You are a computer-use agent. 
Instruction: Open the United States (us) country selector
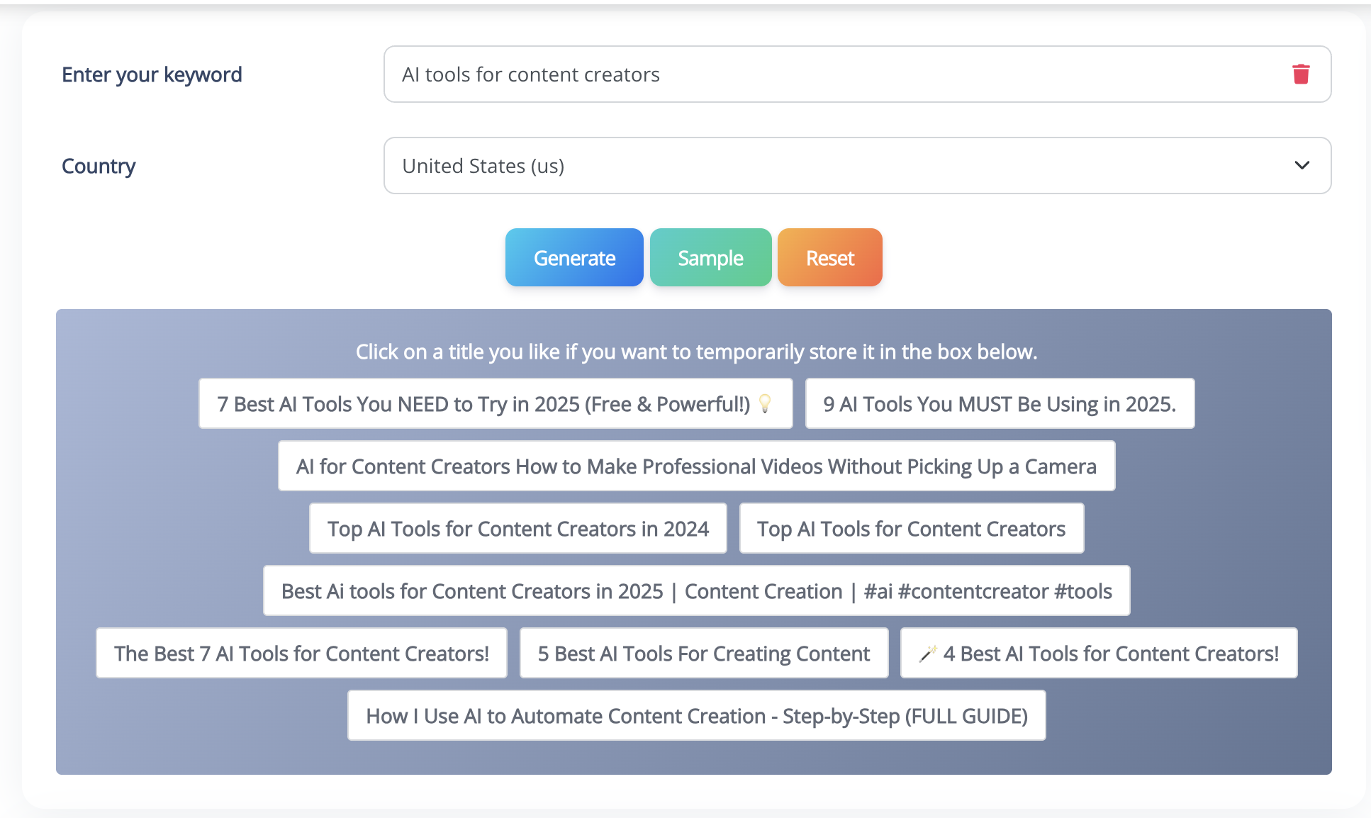856,165
